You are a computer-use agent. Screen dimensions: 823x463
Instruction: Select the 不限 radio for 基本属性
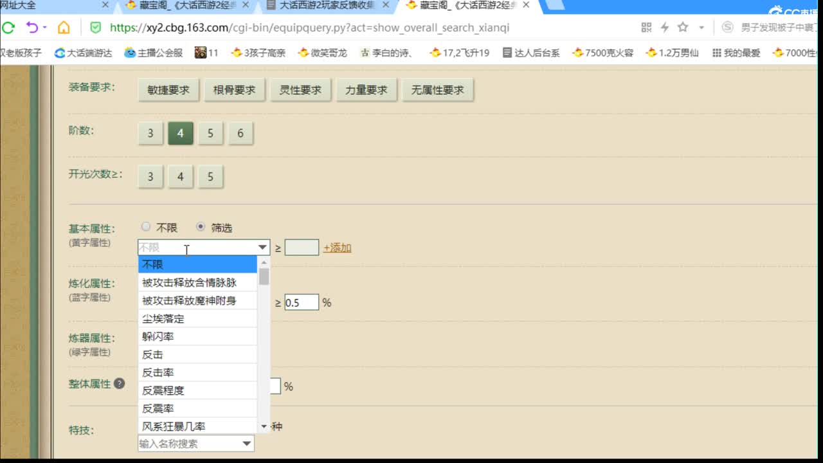tap(146, 227)
